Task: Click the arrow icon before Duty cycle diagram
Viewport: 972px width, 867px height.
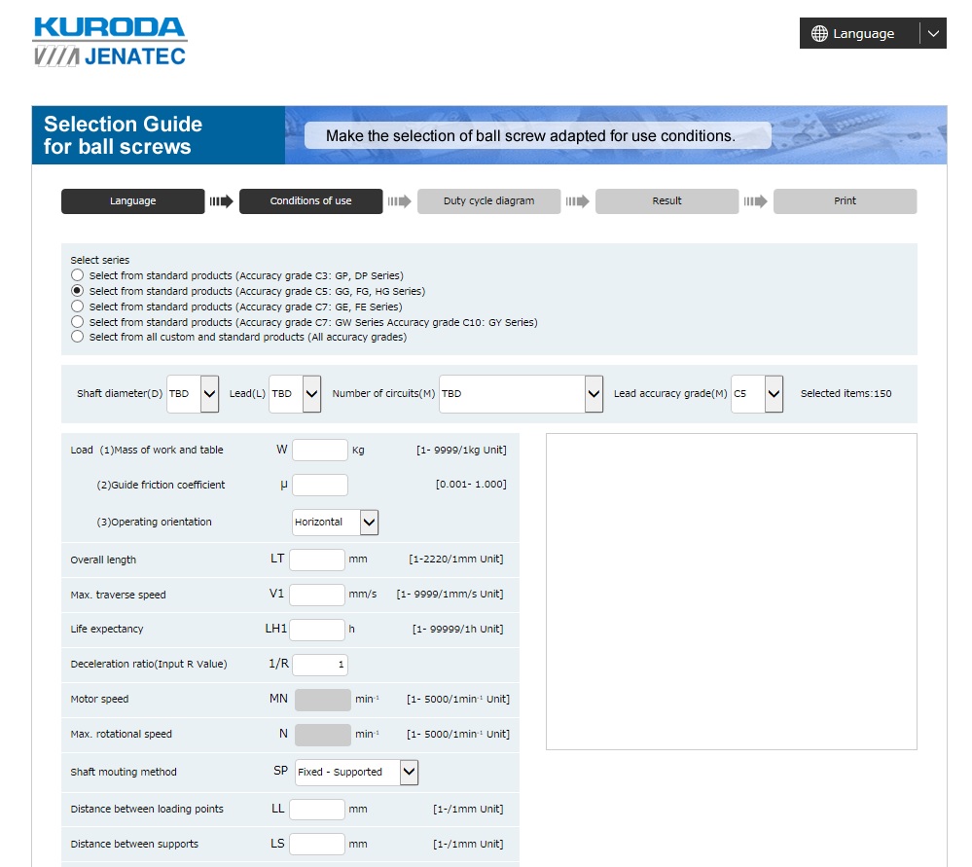Action: click(x=399, y=200)
